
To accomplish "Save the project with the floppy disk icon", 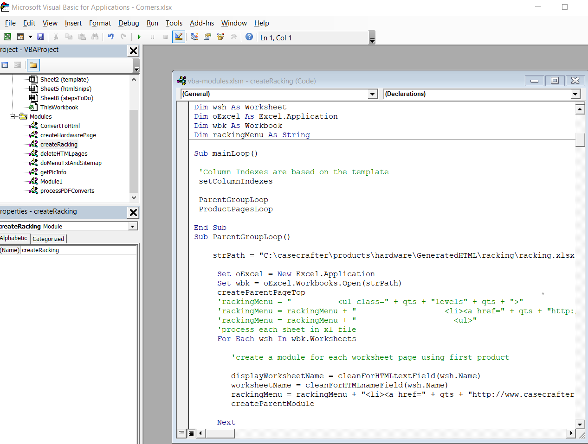I will click(40, 37).
